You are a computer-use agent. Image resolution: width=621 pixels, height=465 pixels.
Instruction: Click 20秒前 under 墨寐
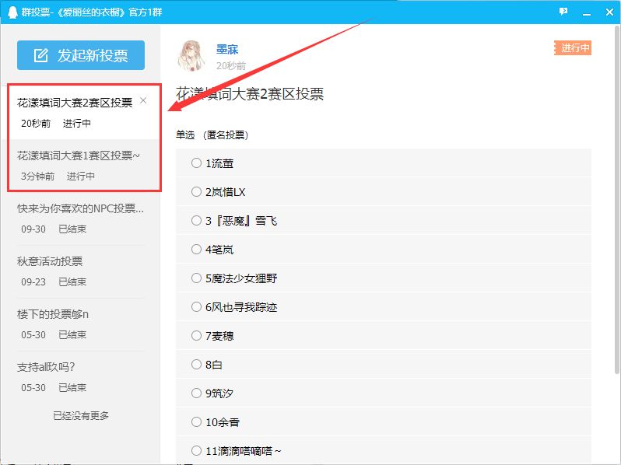231,65
